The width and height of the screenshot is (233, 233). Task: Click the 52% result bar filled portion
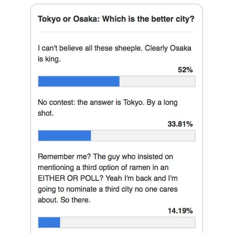(x=79, y=81)
